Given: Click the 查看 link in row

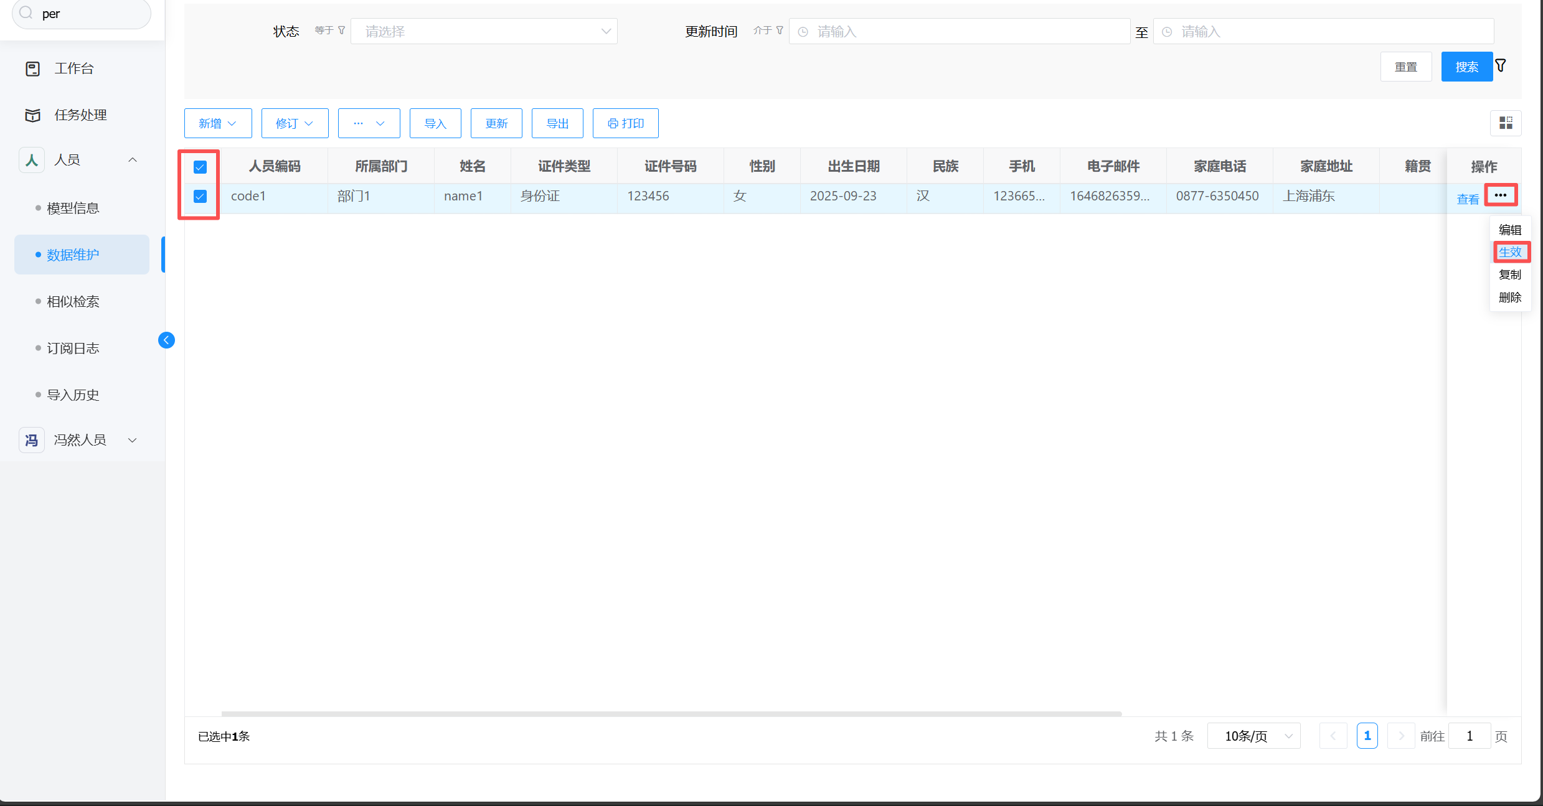Looking at the screenshot, I should [1468, 199].
